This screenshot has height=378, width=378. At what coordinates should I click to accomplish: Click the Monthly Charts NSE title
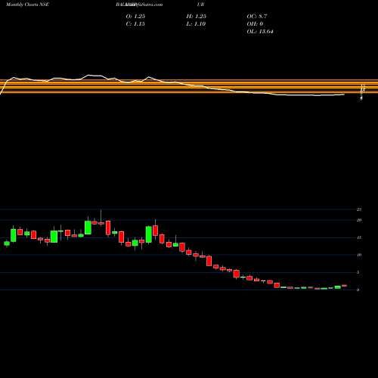tap(27, 5)
